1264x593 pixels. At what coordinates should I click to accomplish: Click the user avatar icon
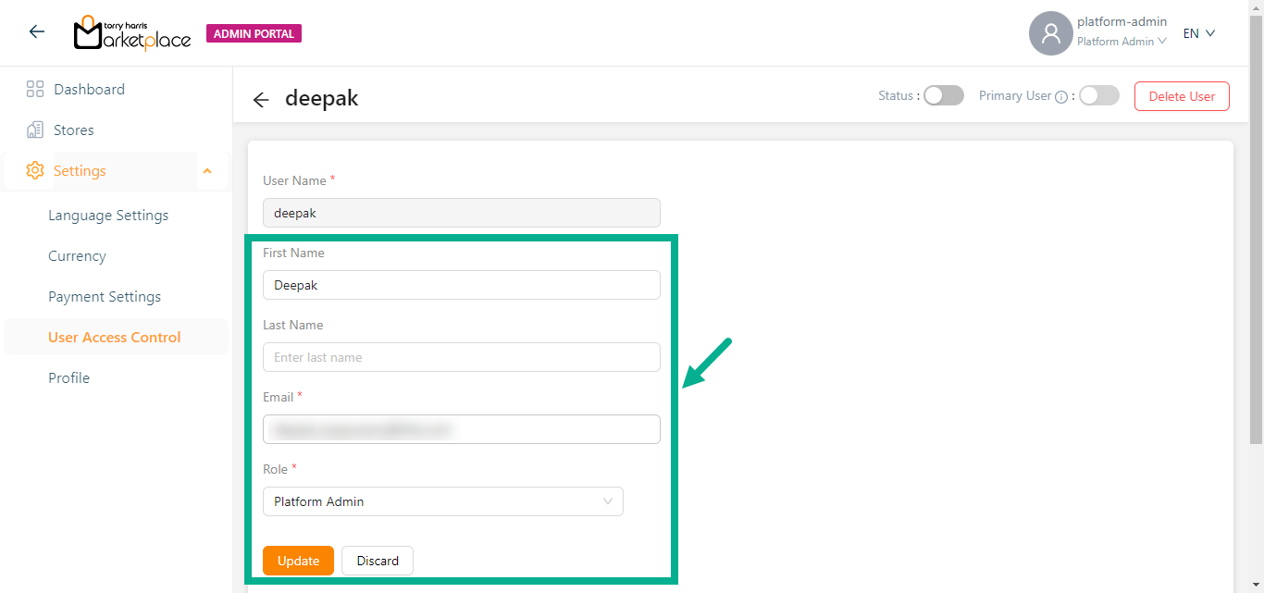[1050, 33]
